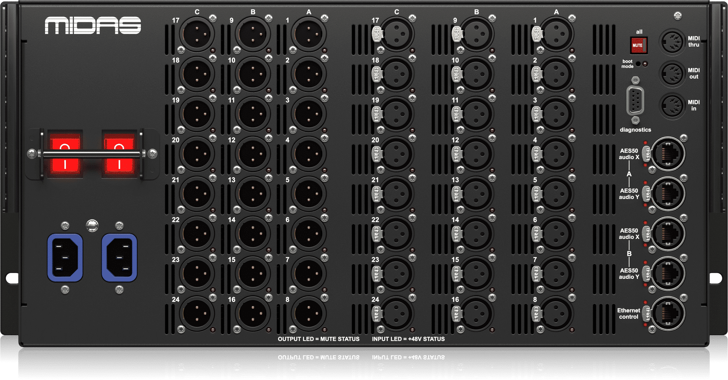Click input XLR connector 9 in bank B
This screenshot has width=728, height=380.
coord(476,34)
